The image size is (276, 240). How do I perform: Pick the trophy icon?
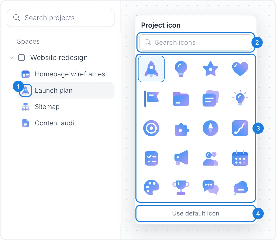[x=181, y=187]
